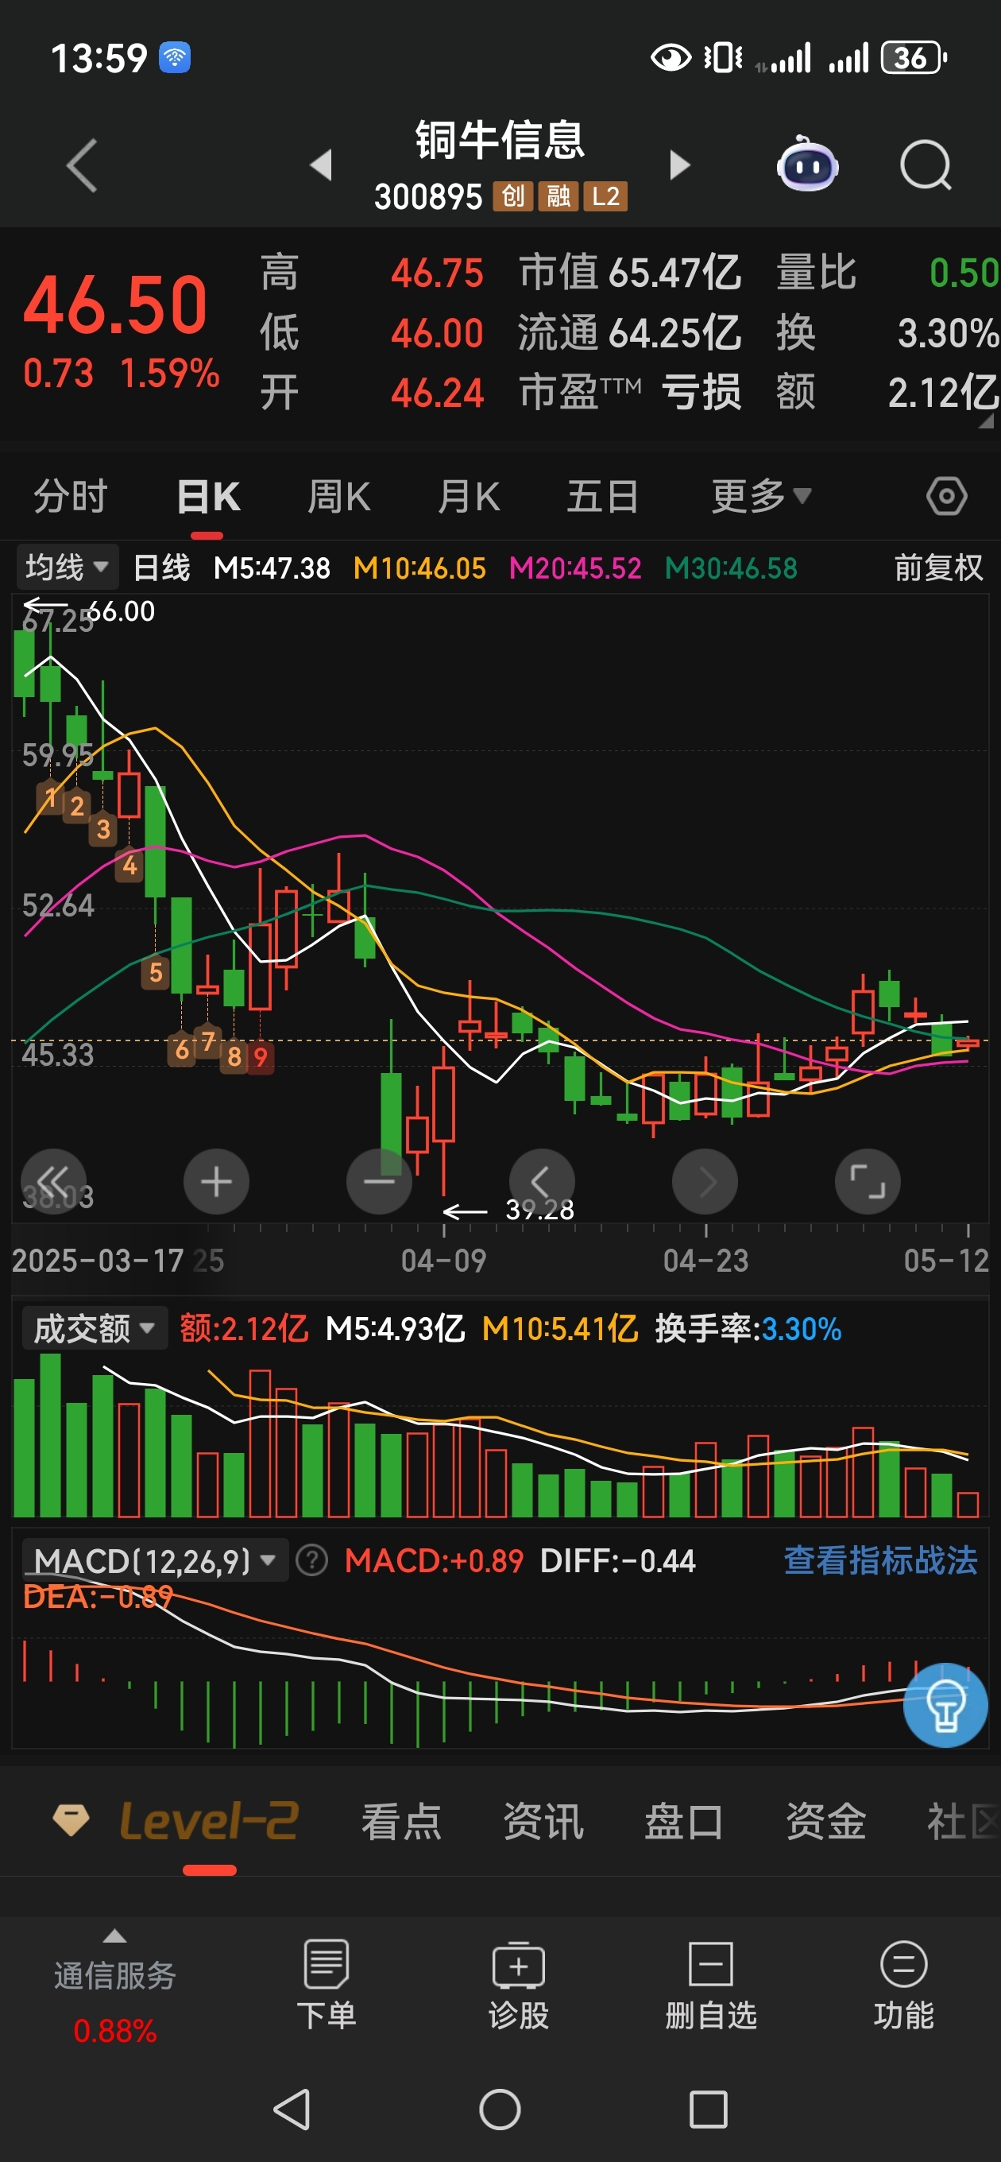Viewport: 1001px width, 2162px height.
Task: Tap M30:46.58 moving average label
Action: 731,568
